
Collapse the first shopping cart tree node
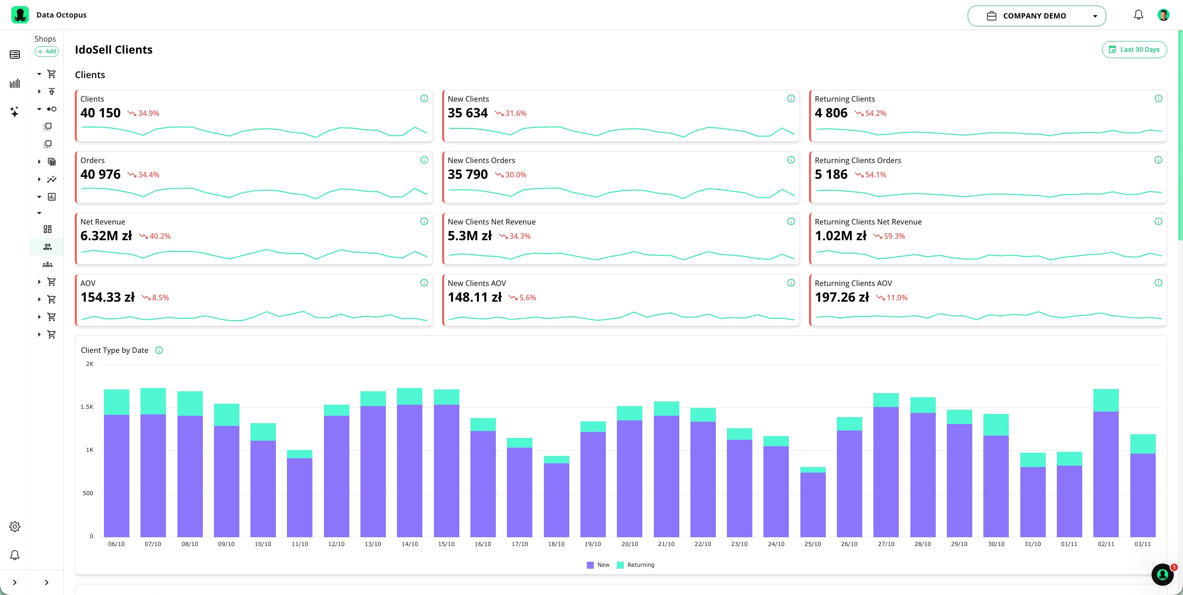pos(39,74)
